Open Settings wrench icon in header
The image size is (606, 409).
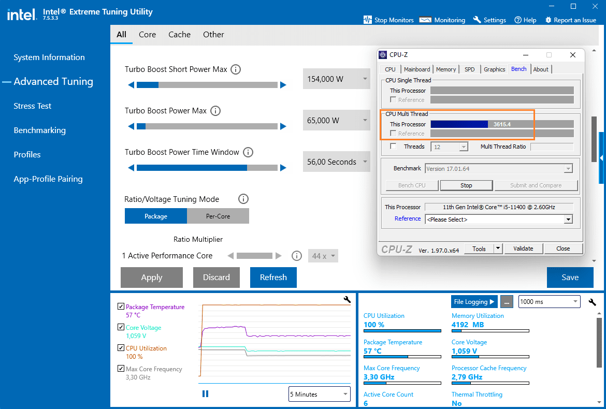point(477,20)
